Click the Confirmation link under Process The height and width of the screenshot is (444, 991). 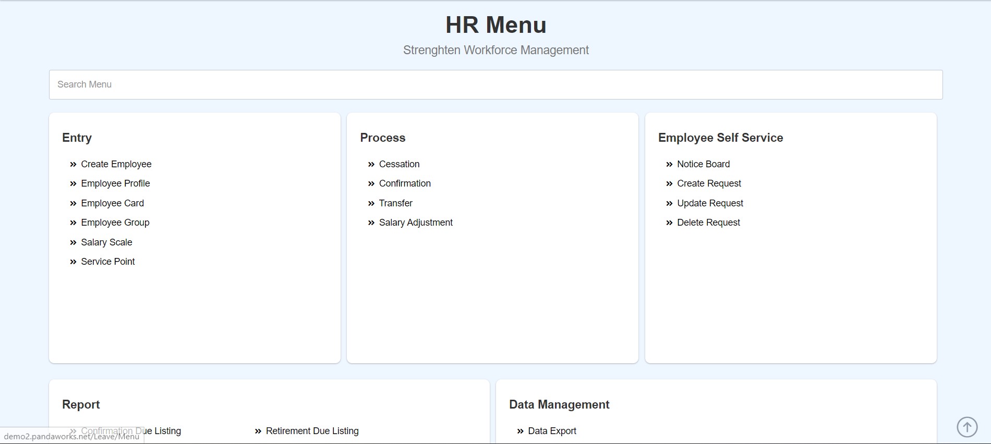pos(405,183)
